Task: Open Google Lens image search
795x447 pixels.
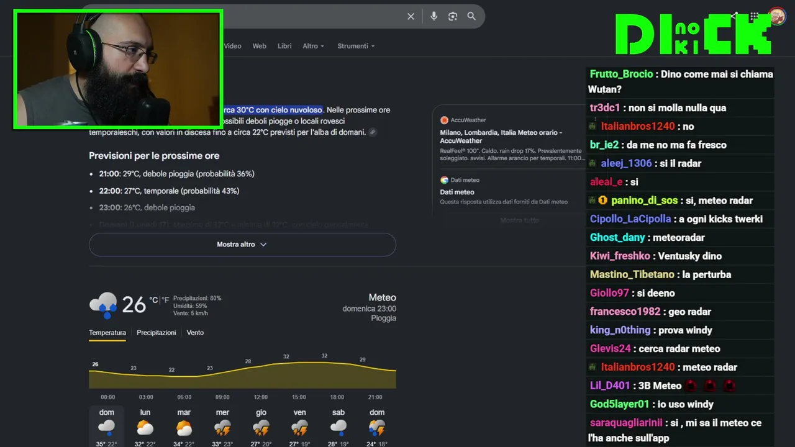Action: (x=453, y=17)
